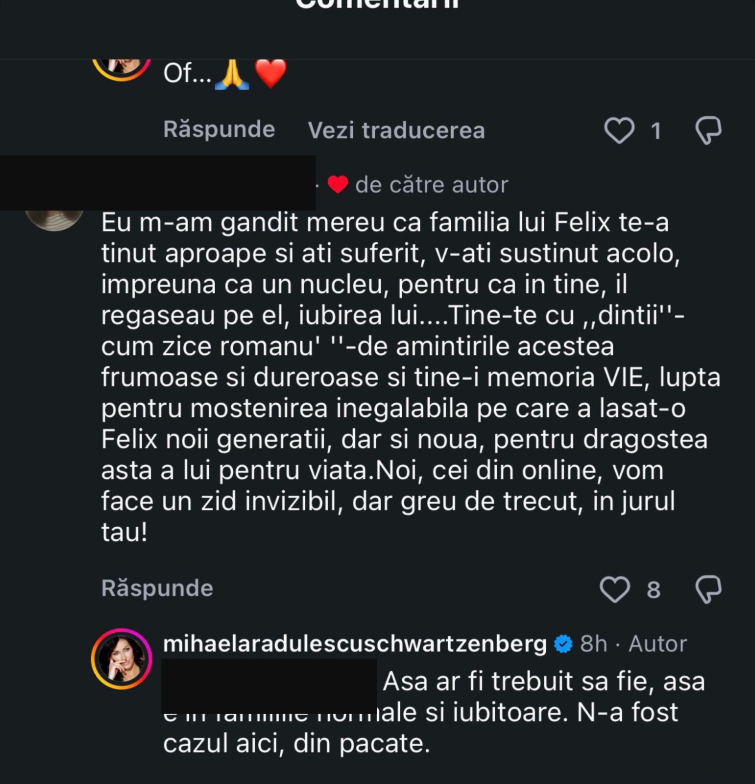
Task: View the like count "8" on the long comment
Action: point(654,590)
